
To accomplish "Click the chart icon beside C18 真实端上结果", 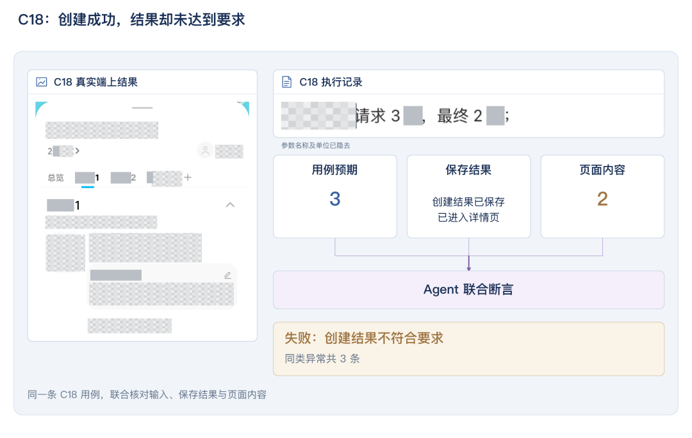I will (42, 82).
